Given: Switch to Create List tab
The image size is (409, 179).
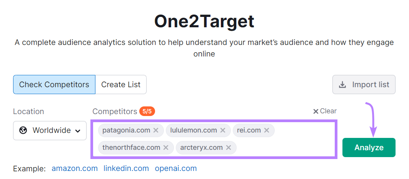Looking at the screenshot, I should (x=121, y=85).
